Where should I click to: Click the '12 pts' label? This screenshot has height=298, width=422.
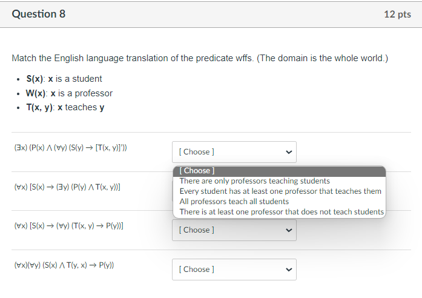pos(397,15)
